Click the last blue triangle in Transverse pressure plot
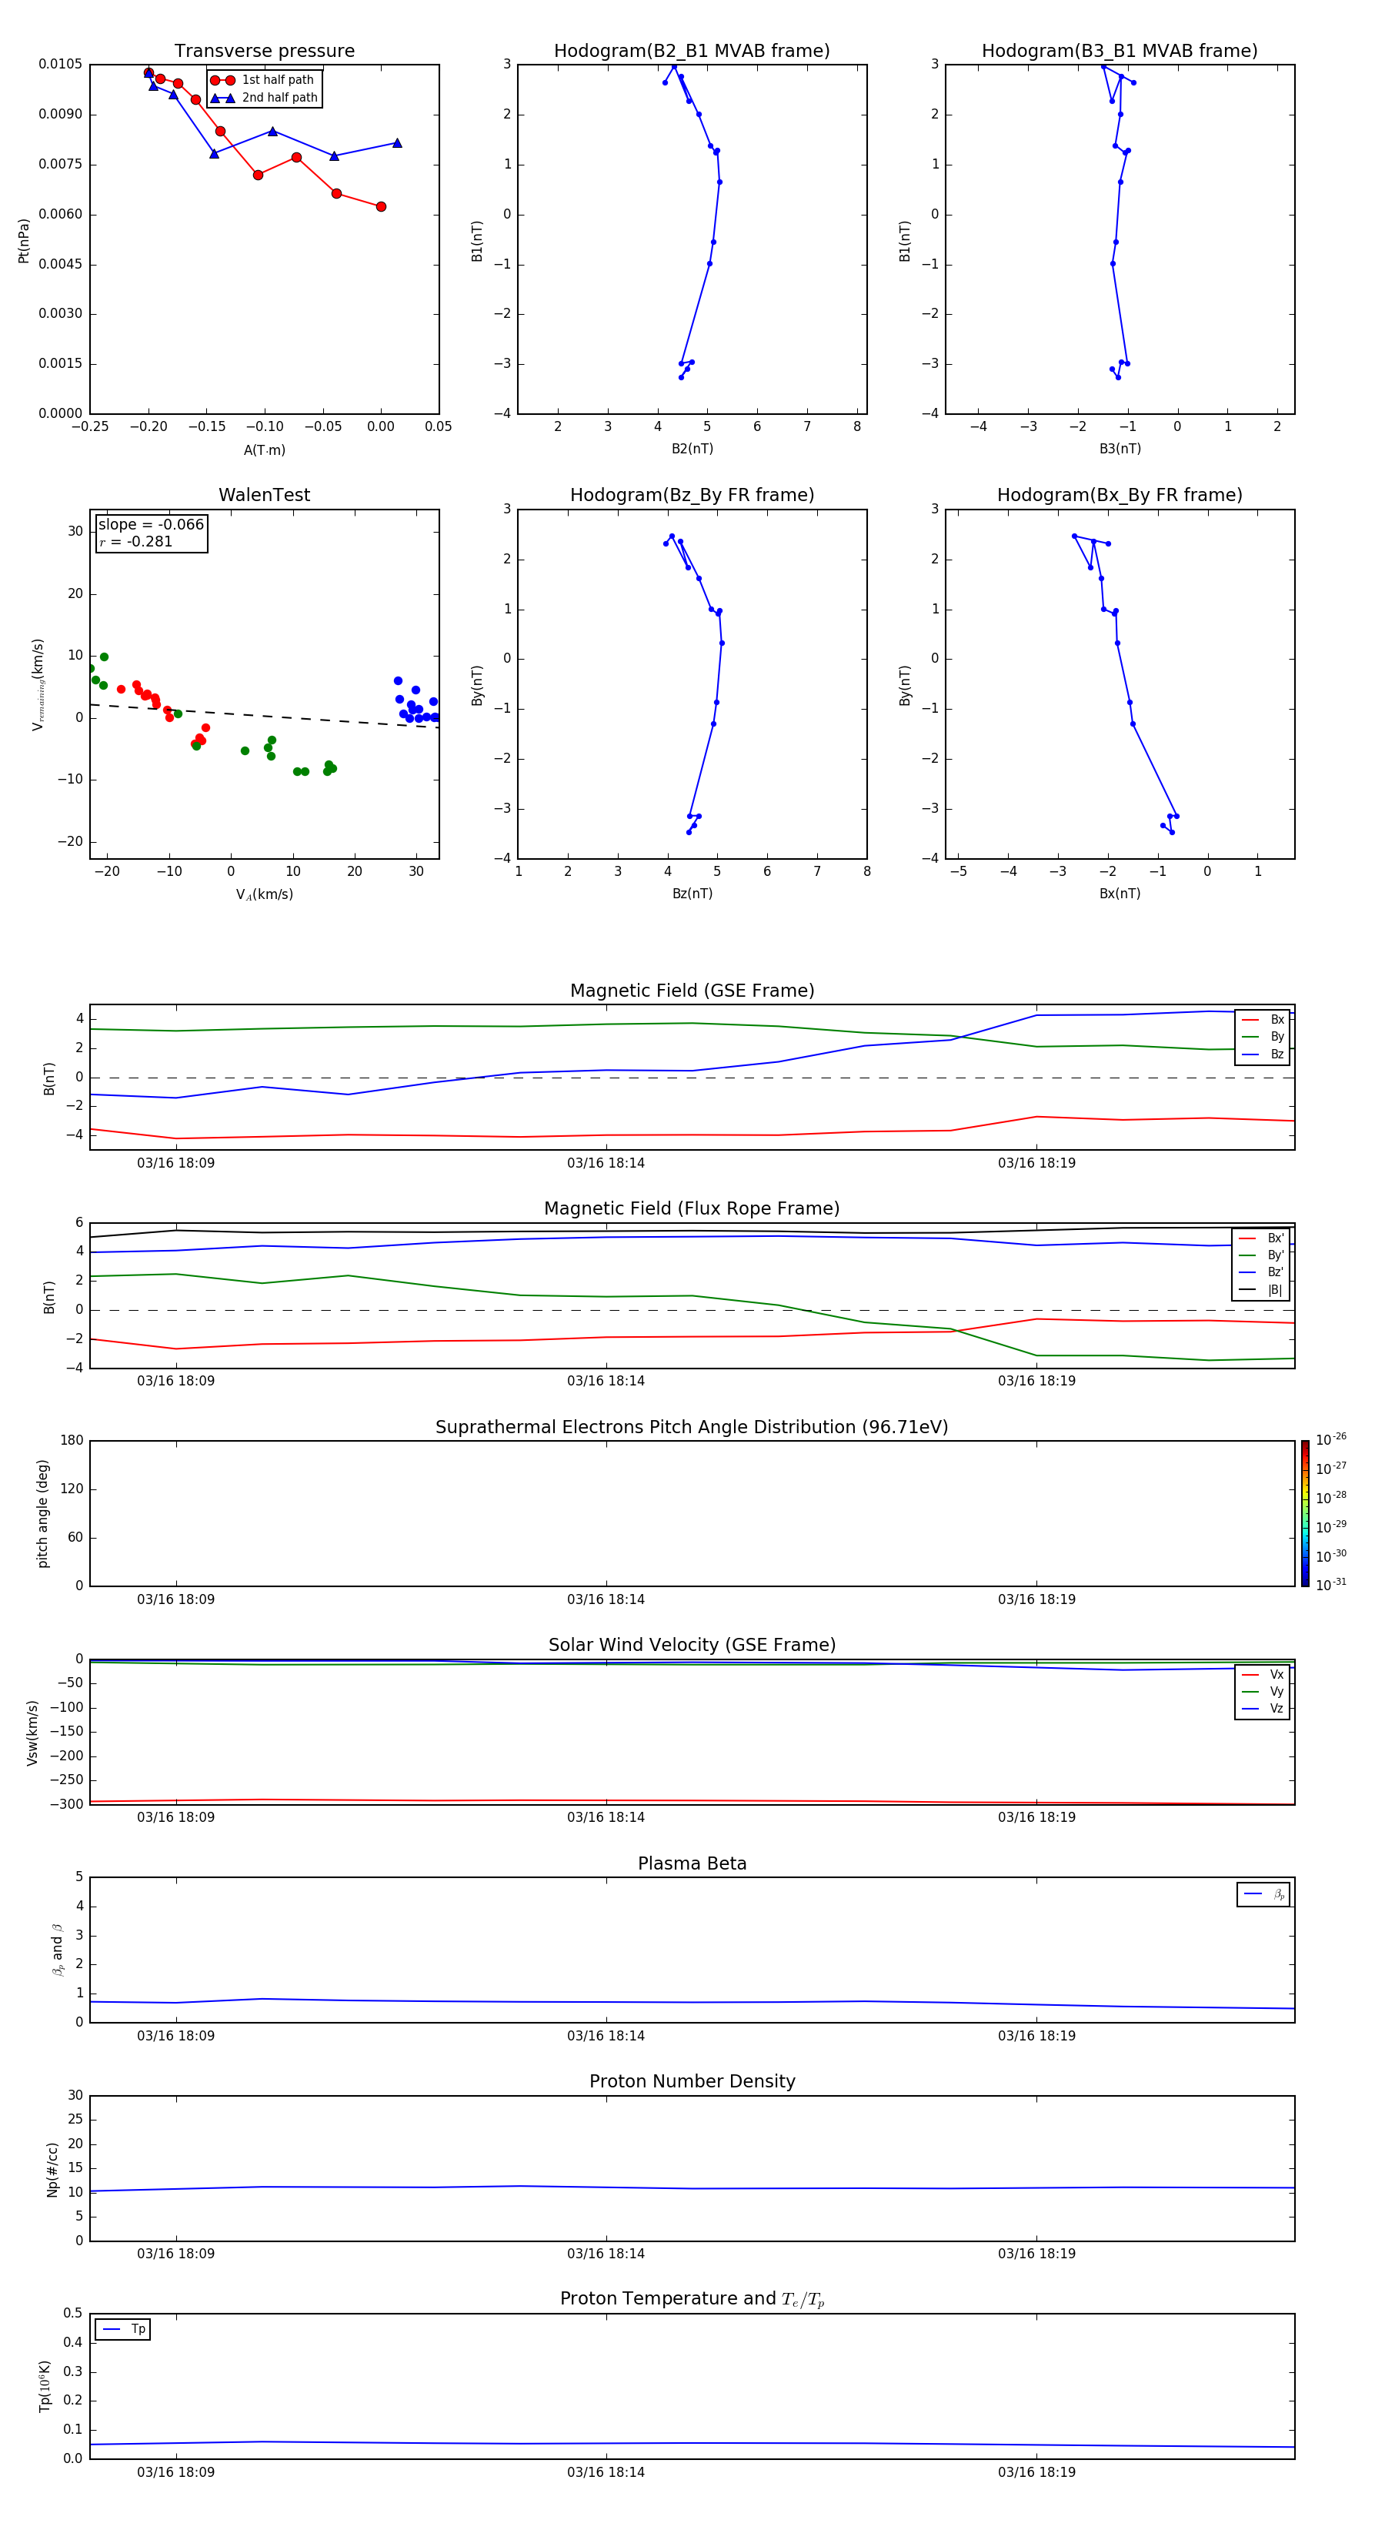Viewport: 1385px width, 2540px height. coord(397,143)
